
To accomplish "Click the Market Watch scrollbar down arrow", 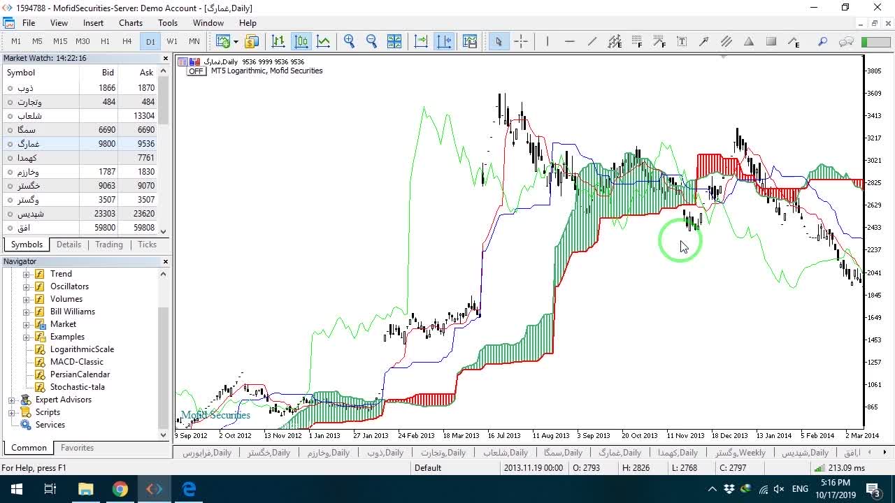I will [164, 231].
